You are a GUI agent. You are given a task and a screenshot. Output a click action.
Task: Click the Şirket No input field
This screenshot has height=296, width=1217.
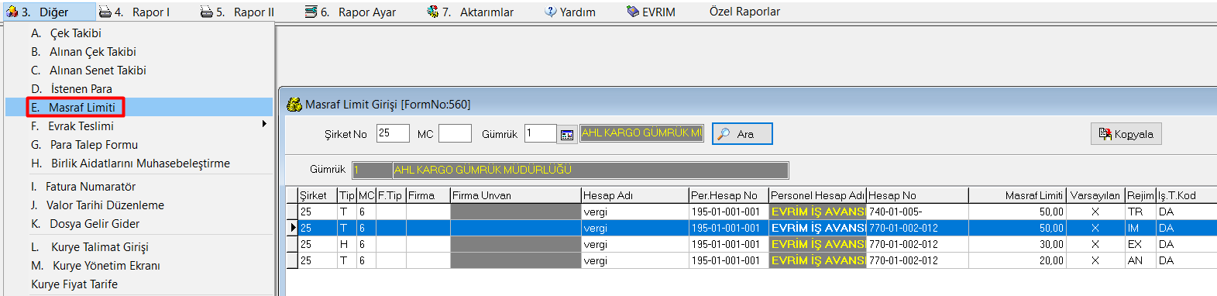click(x=393, y=133)
